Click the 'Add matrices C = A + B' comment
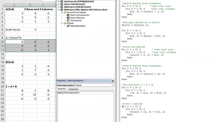 tap(137, 85)
